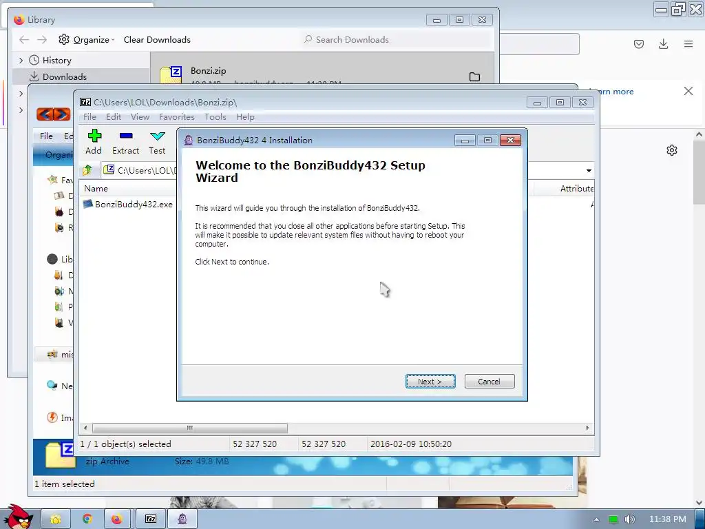Click the Explorer back and forward navigation buttons
Image resolution: width=705 pixels, height=529 pixels.
click(54, 115)
